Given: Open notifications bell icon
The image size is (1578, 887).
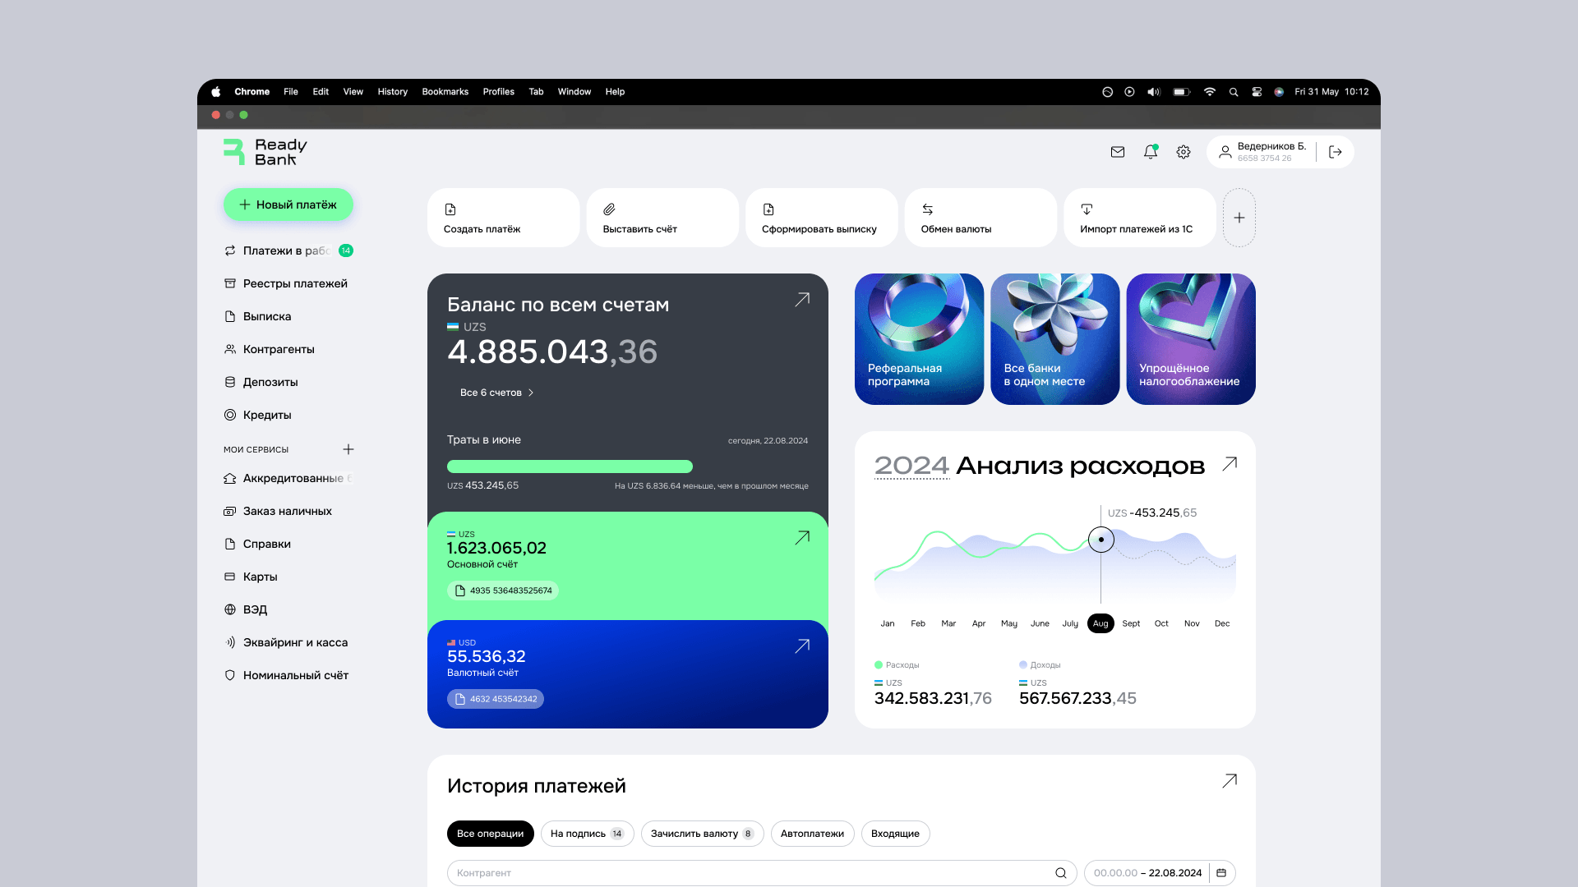Looking at the screenshot, I should click(1151, 152).
